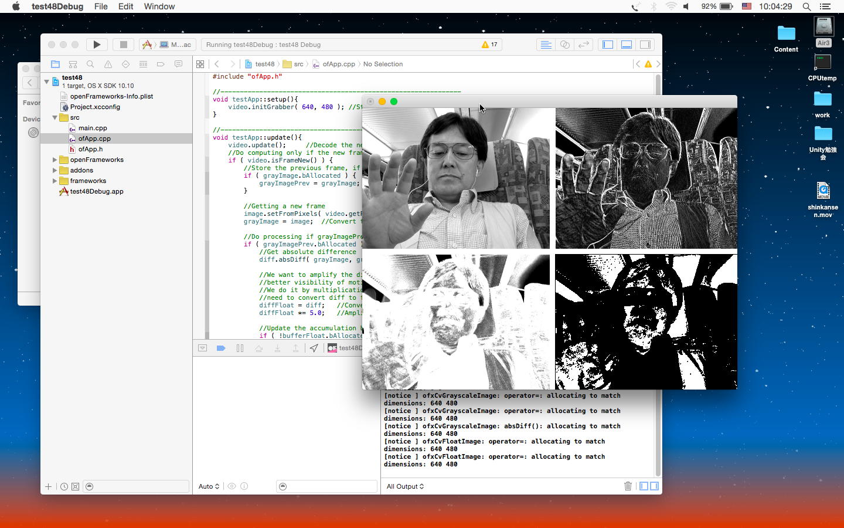Toggle the right Utilities panel visibility
The height and width of the screenshot is (528, 844).
pyautogui.click(x=645, y=45)
